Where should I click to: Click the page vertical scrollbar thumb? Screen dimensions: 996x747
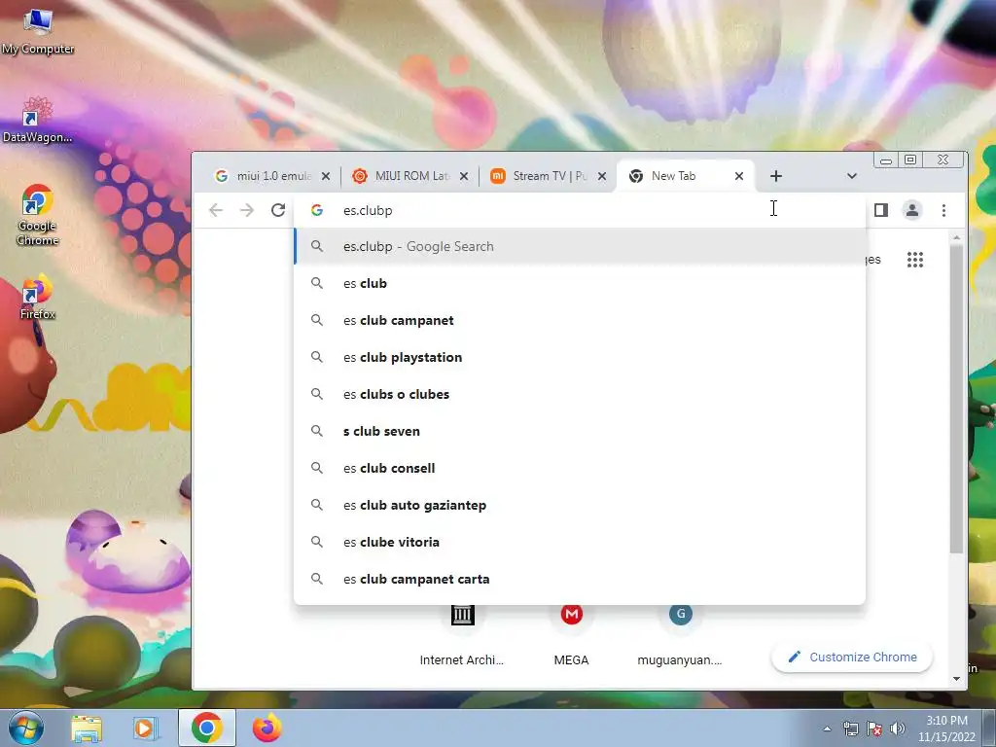point(957,399)
